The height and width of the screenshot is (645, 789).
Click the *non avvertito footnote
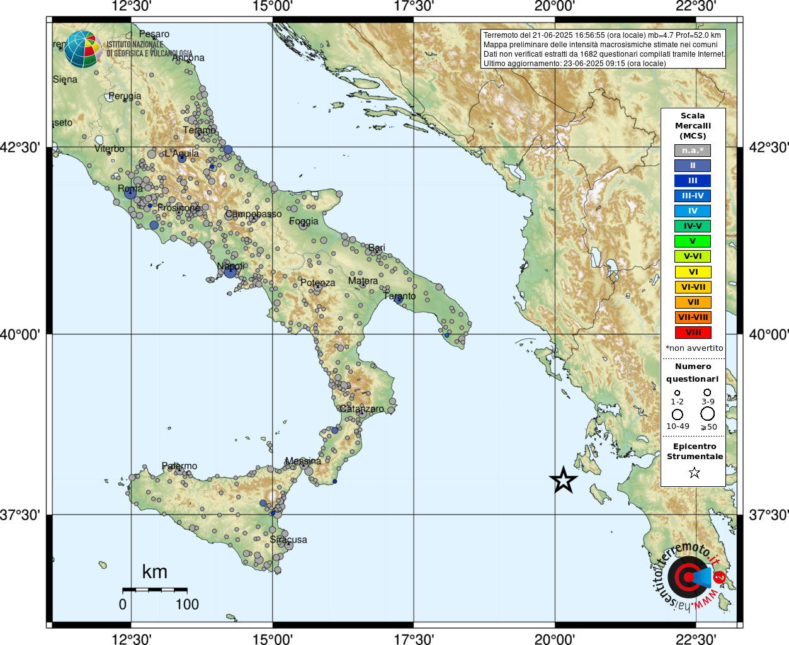click(x=695, y=348)
